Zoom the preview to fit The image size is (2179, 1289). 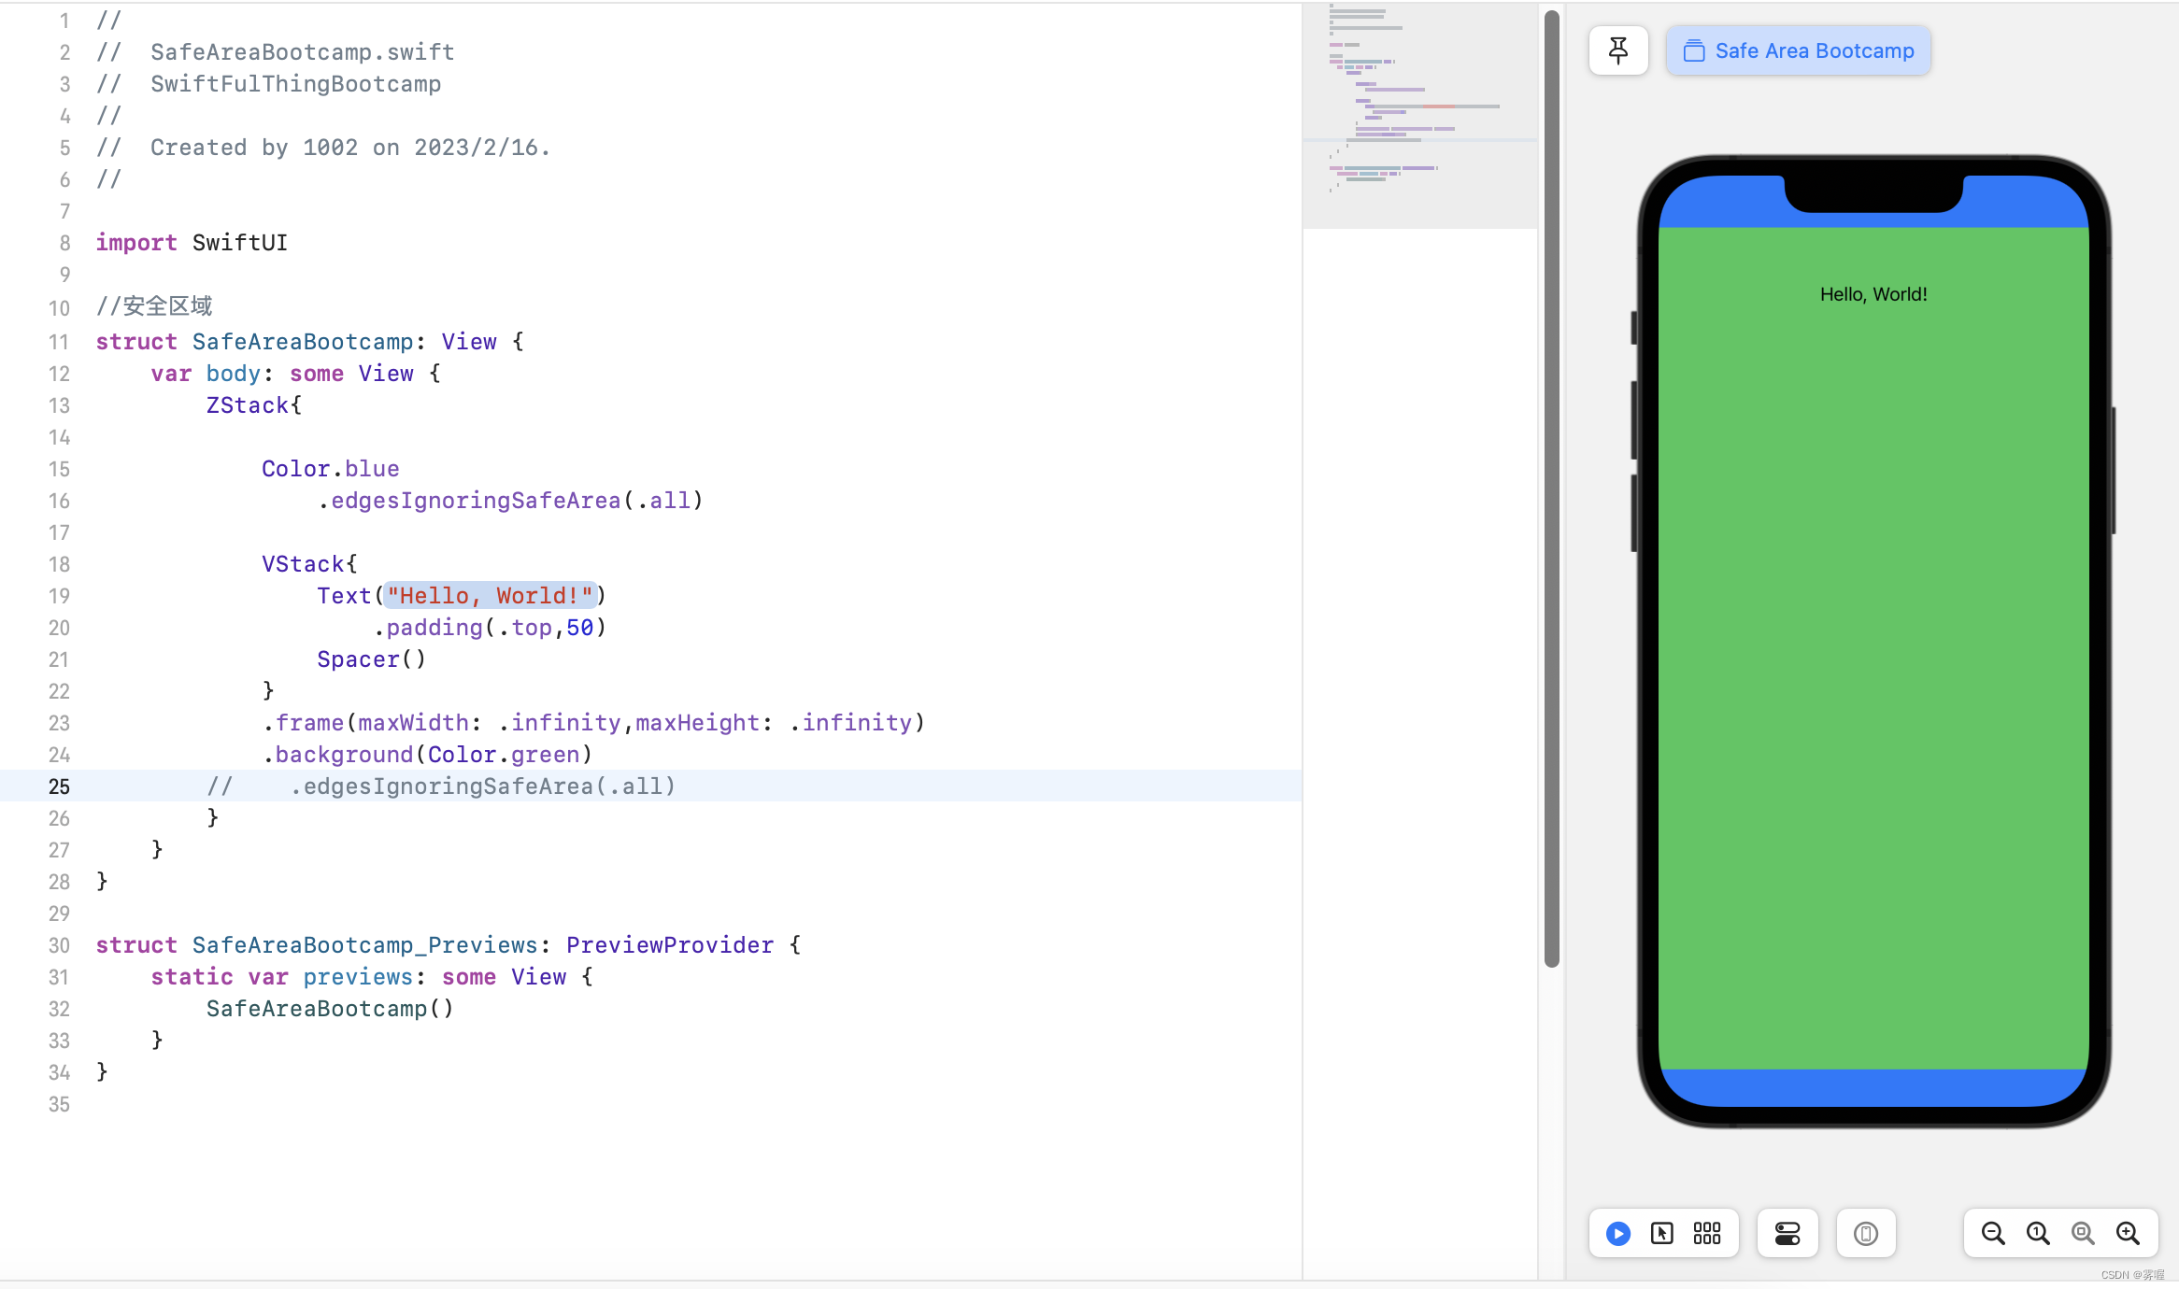[x=2083, y=1234]
